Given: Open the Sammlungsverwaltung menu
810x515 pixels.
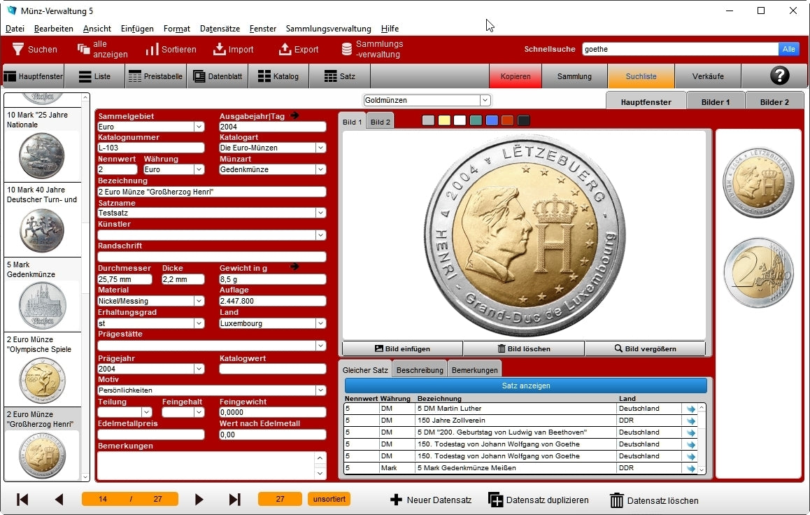Looking at the screenshot, I should click(x=328, y=29).
